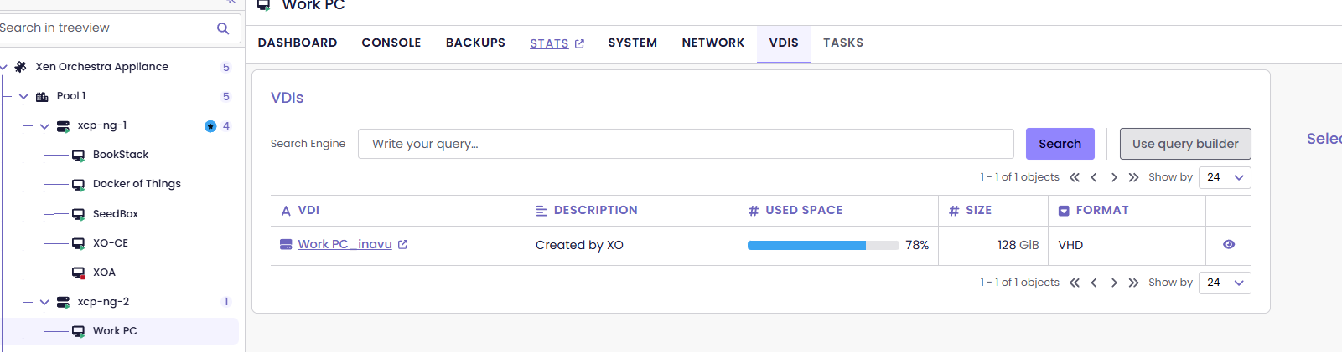
Task: Collapse the Pool 1 tree node
Action: tap(23, 97)
